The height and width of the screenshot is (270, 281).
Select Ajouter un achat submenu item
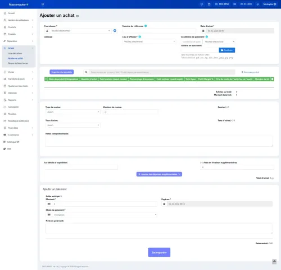(16, 58)
